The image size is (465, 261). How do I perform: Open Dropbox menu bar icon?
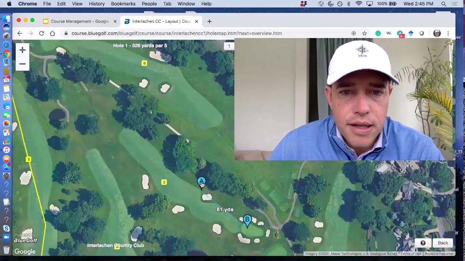(304, 4)
